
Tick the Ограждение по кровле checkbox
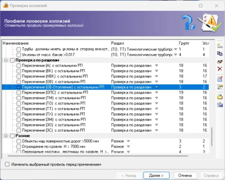19,146
